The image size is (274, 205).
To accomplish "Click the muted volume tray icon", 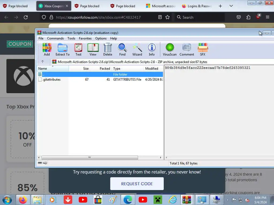I will tap(247, 200).
